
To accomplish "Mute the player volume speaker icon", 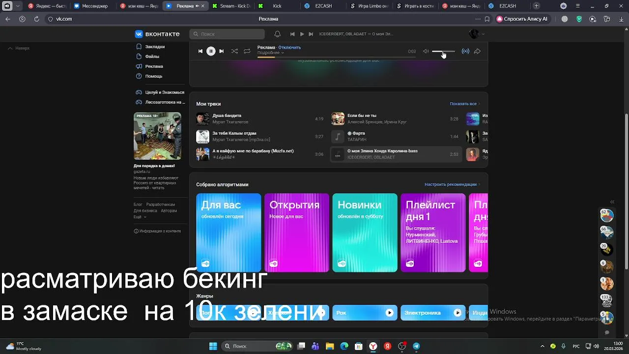I will coord(426,51).
